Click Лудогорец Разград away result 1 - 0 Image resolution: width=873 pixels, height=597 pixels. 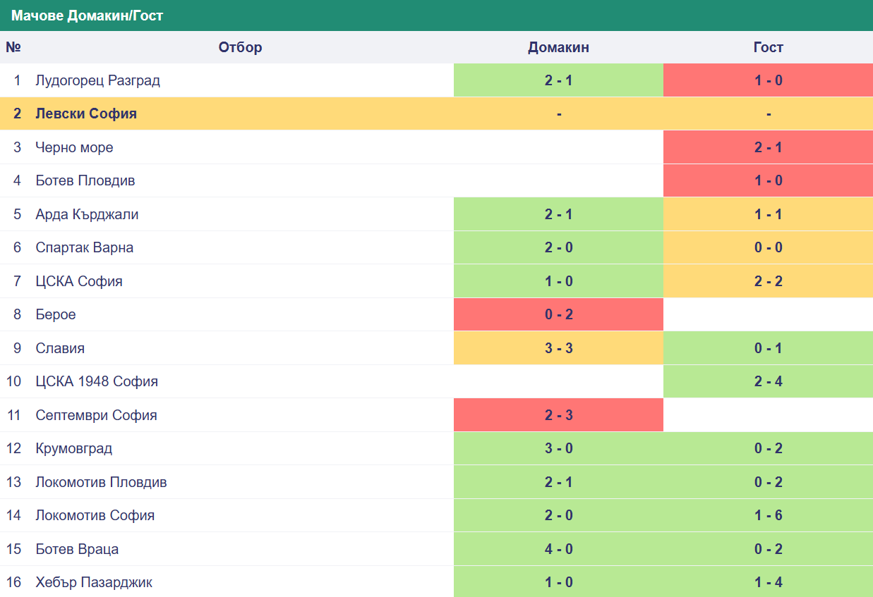768,80
